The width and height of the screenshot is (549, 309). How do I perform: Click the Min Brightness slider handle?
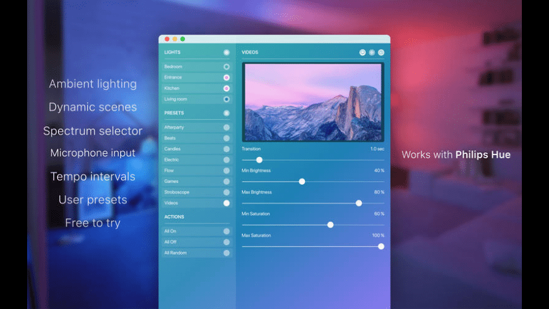pos(302,182)
